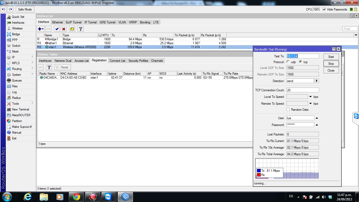359x202 pixels.
Task: Click the Test To address field
Action: (x=302, y=56)
